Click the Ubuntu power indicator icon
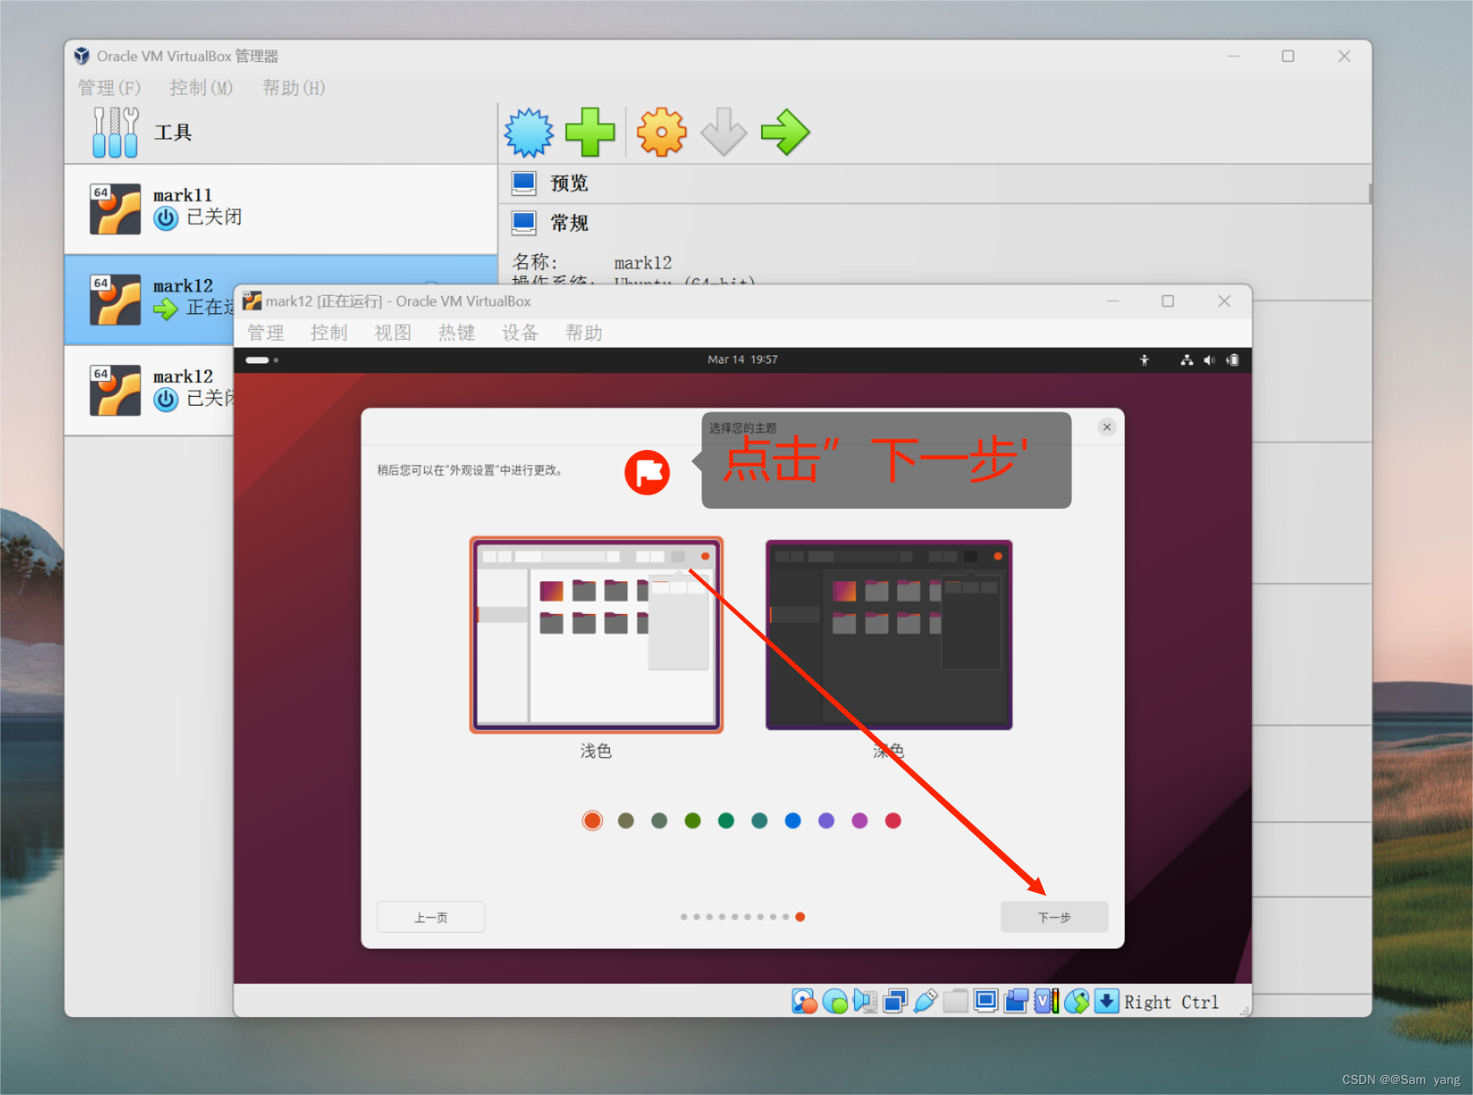The height and width of the screenshot is (1095, 1473). (1233, 360)
